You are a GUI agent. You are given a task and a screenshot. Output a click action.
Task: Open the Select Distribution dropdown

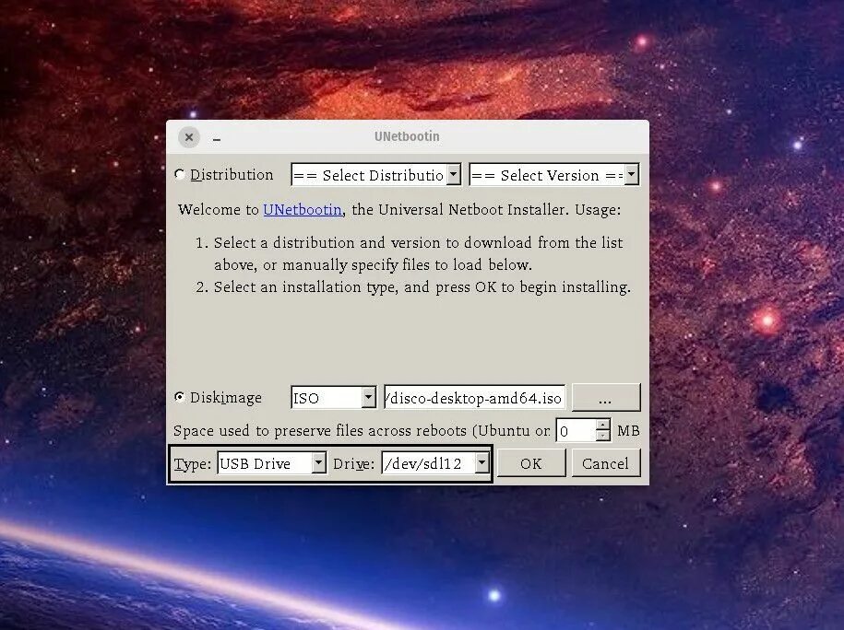375,175
